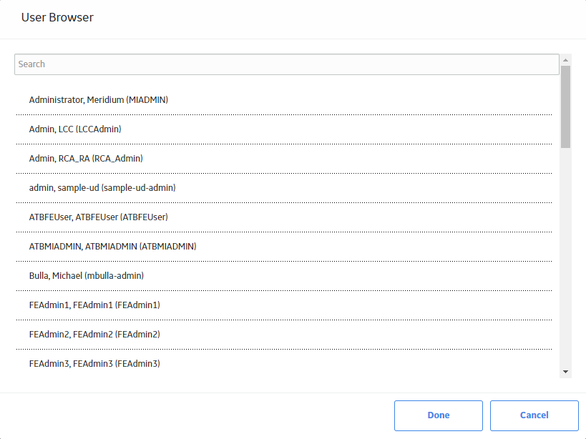Screen dimensions: 586x439
Task: Focus the Search input field
Action: (287, 64)
